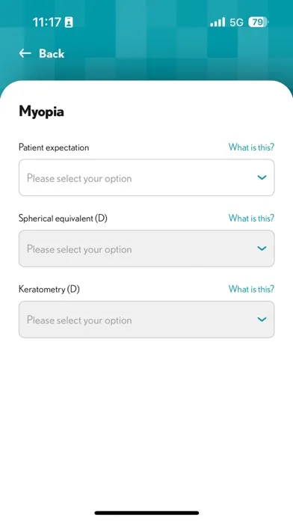Viewport: 293px width, 521px height.
Task: Open the Keratometry (D) dropdown
Action: tap(146, 320)
